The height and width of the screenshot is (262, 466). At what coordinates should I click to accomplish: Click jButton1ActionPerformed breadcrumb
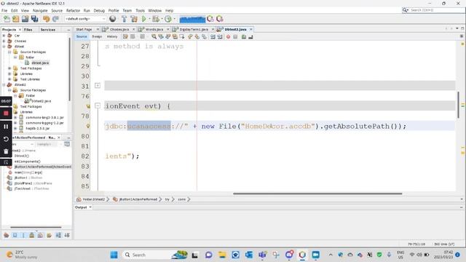(138, 199)
